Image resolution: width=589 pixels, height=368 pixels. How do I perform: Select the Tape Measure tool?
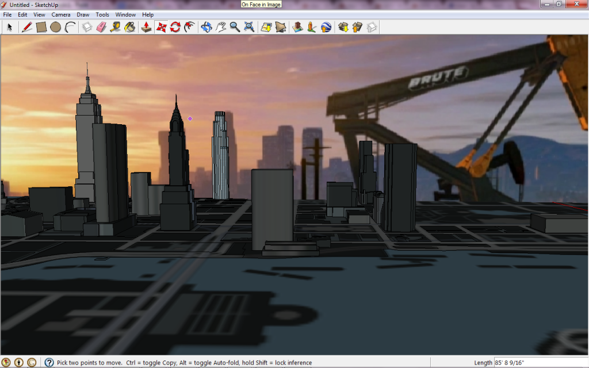click(116, 27)
